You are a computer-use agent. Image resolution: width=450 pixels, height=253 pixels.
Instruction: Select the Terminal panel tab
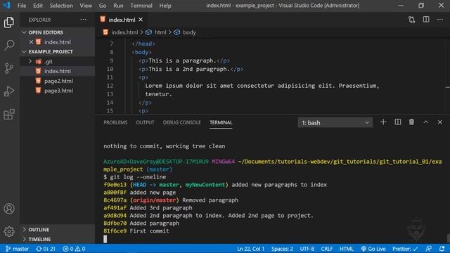tap(221, 122)
